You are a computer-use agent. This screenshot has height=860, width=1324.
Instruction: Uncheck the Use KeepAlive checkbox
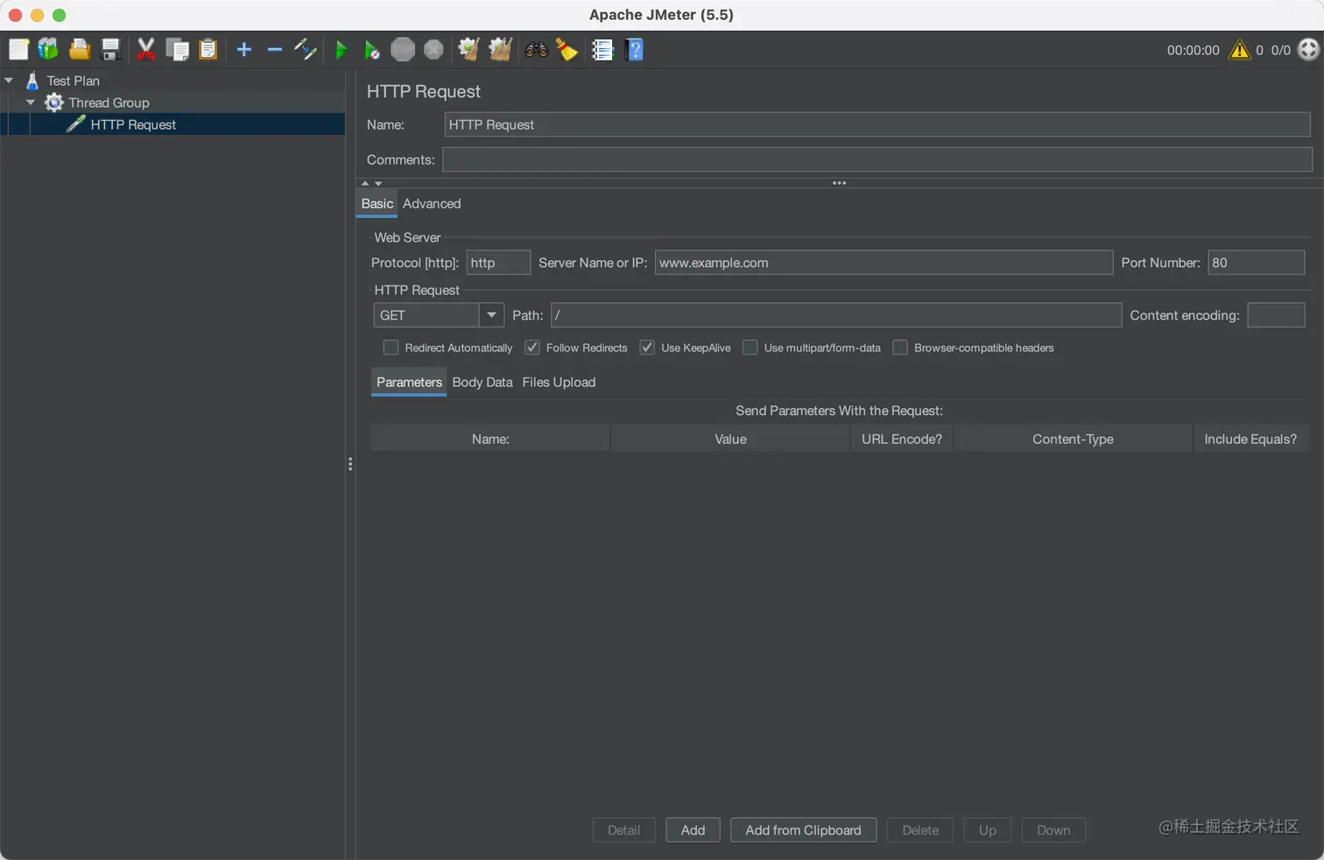647,348
